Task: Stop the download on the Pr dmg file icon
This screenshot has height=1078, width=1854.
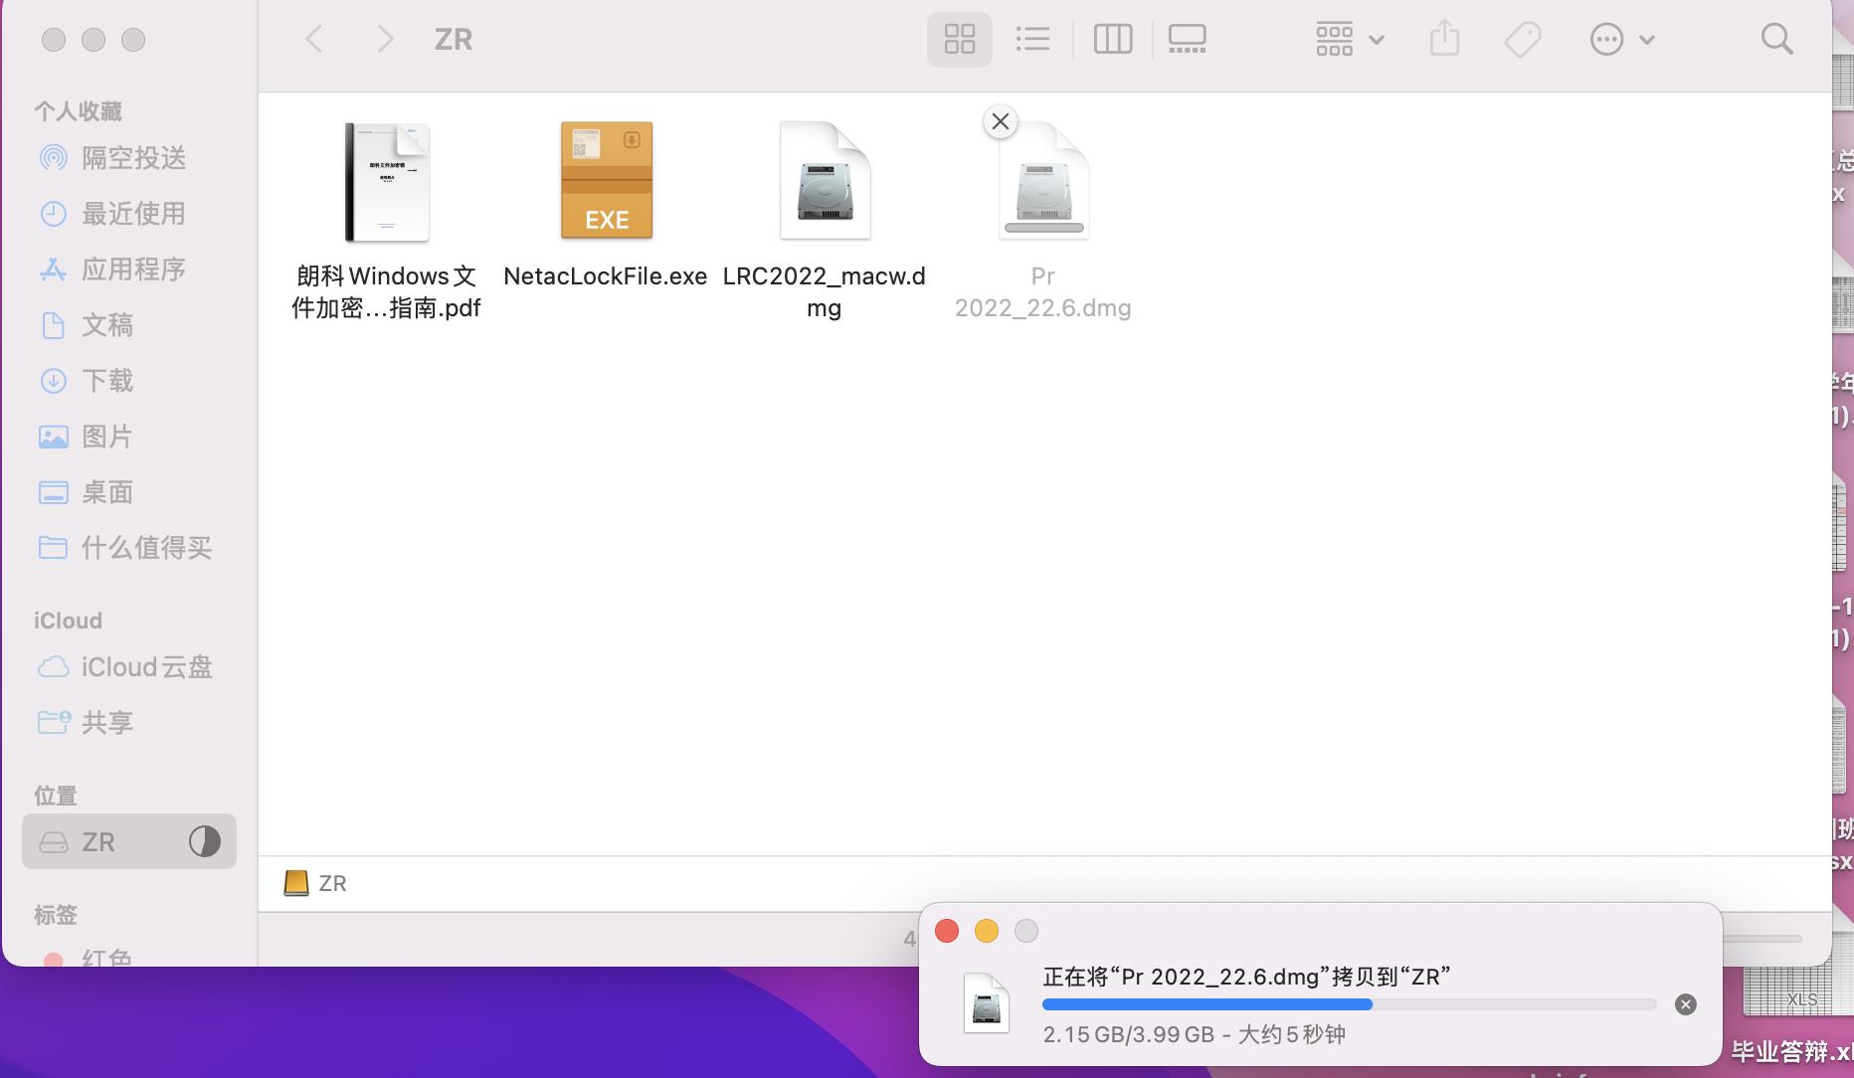Action: 1000,121
